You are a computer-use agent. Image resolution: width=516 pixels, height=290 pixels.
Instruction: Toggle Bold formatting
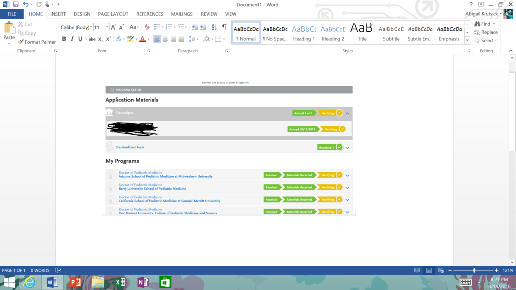(64, 39)
